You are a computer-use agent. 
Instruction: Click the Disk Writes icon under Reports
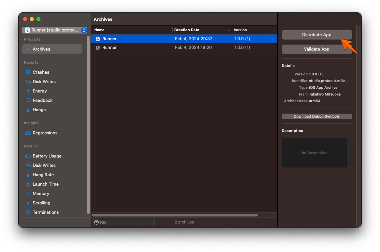click(x=28, y=81)
